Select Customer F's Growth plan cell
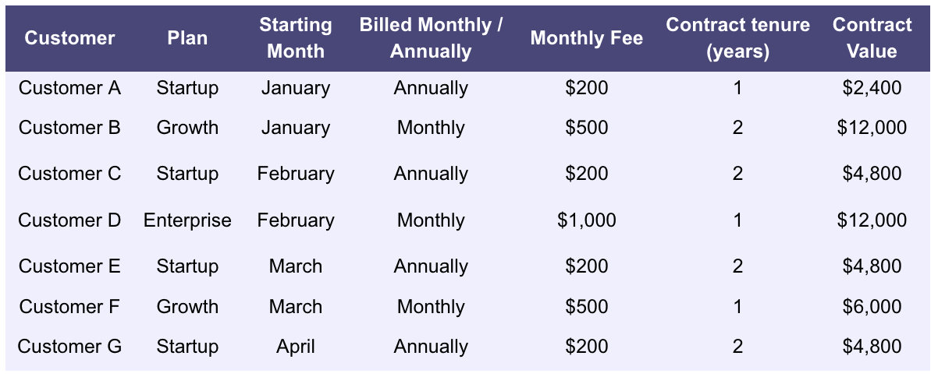 click(x=187, y=307)
